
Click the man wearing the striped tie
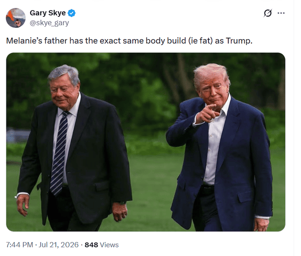click(x=75, y=148)
